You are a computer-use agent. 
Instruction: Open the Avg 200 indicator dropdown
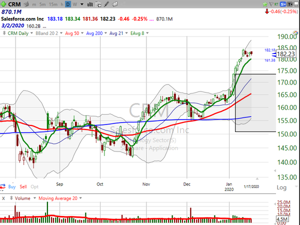coord(105,33)
